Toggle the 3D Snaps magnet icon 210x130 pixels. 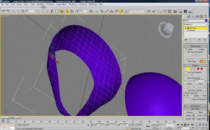click(107, 12)
